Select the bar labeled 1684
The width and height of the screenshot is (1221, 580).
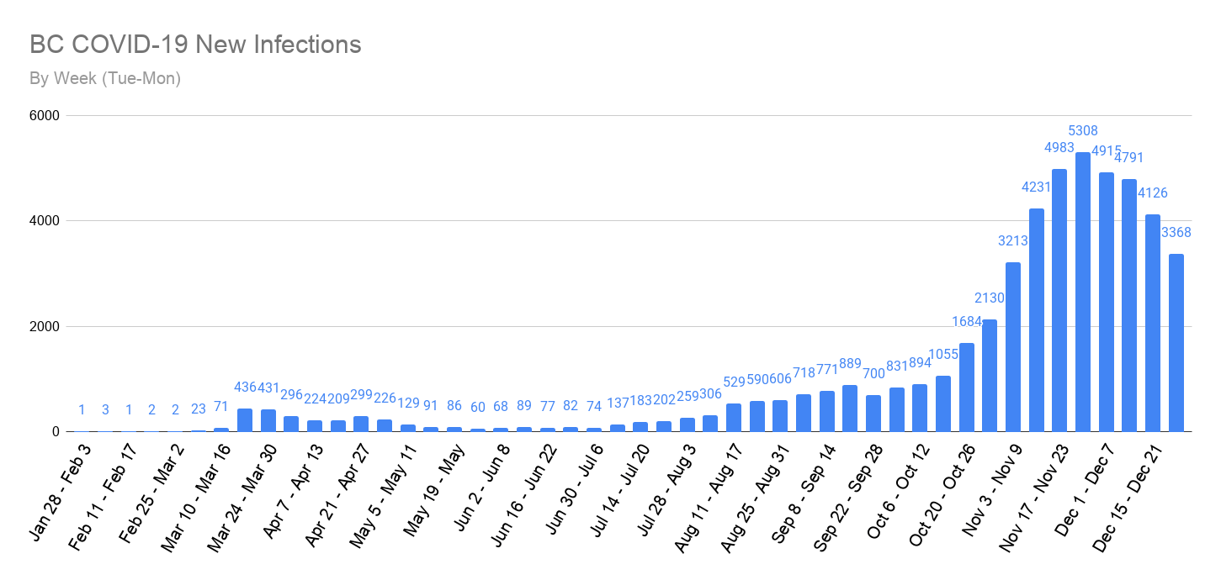pyautogui.click(x=967, y=388)
